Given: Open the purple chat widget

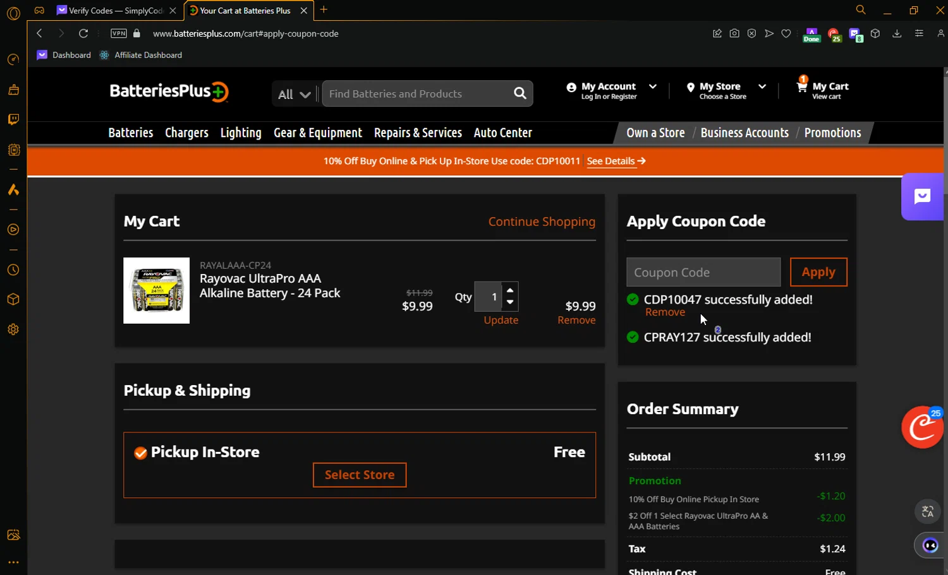Looking at the screenshot, I should (923, 196).
